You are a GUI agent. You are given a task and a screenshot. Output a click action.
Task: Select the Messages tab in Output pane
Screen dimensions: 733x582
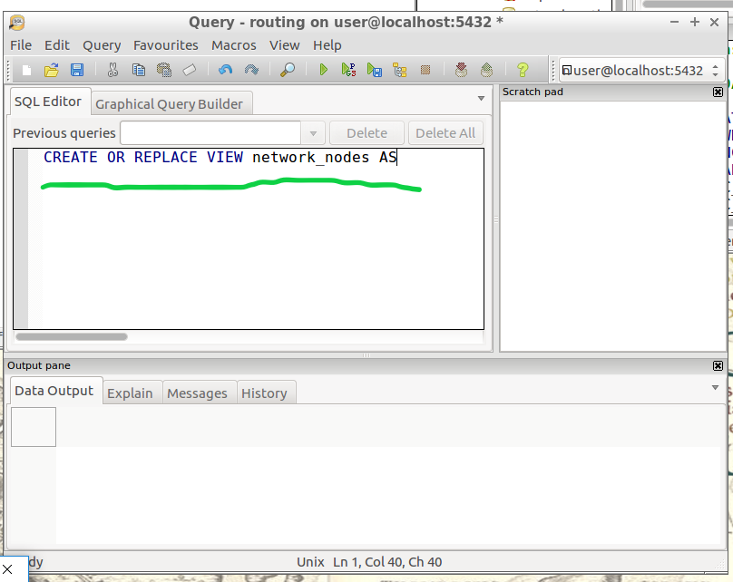(197, 393)
